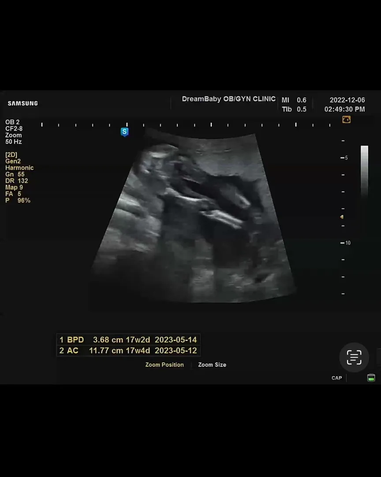Click the Harmonic setting label
The height and width of the screenshot is (477, 381).
(x=19, y=168)
